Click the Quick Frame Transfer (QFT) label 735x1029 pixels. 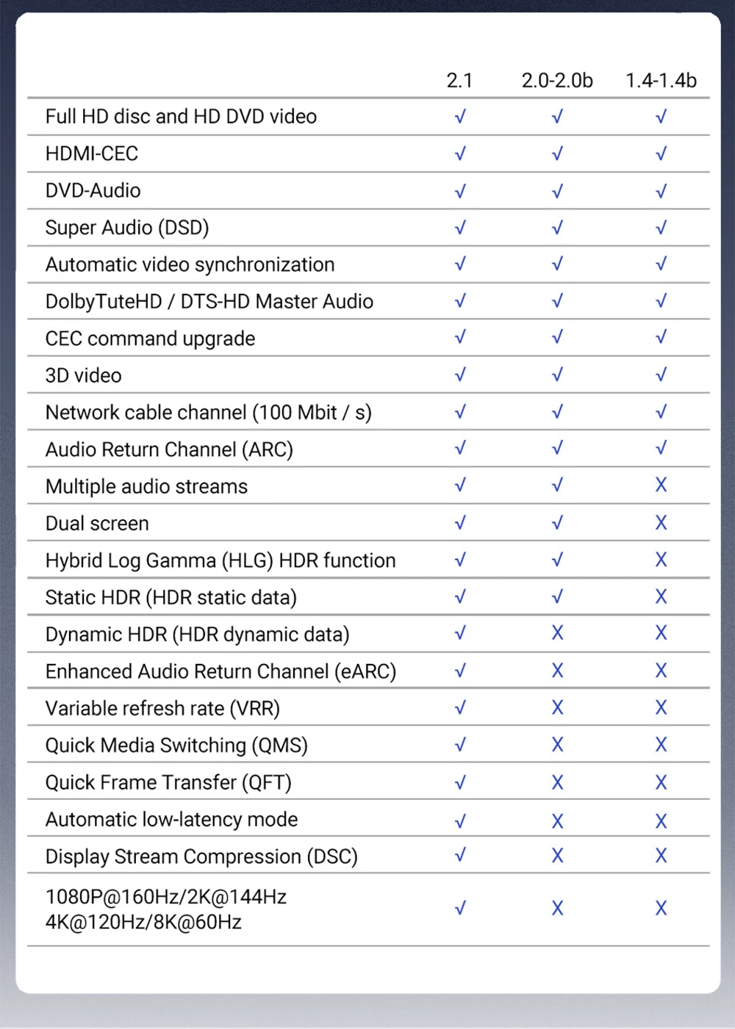pos(168,782)
